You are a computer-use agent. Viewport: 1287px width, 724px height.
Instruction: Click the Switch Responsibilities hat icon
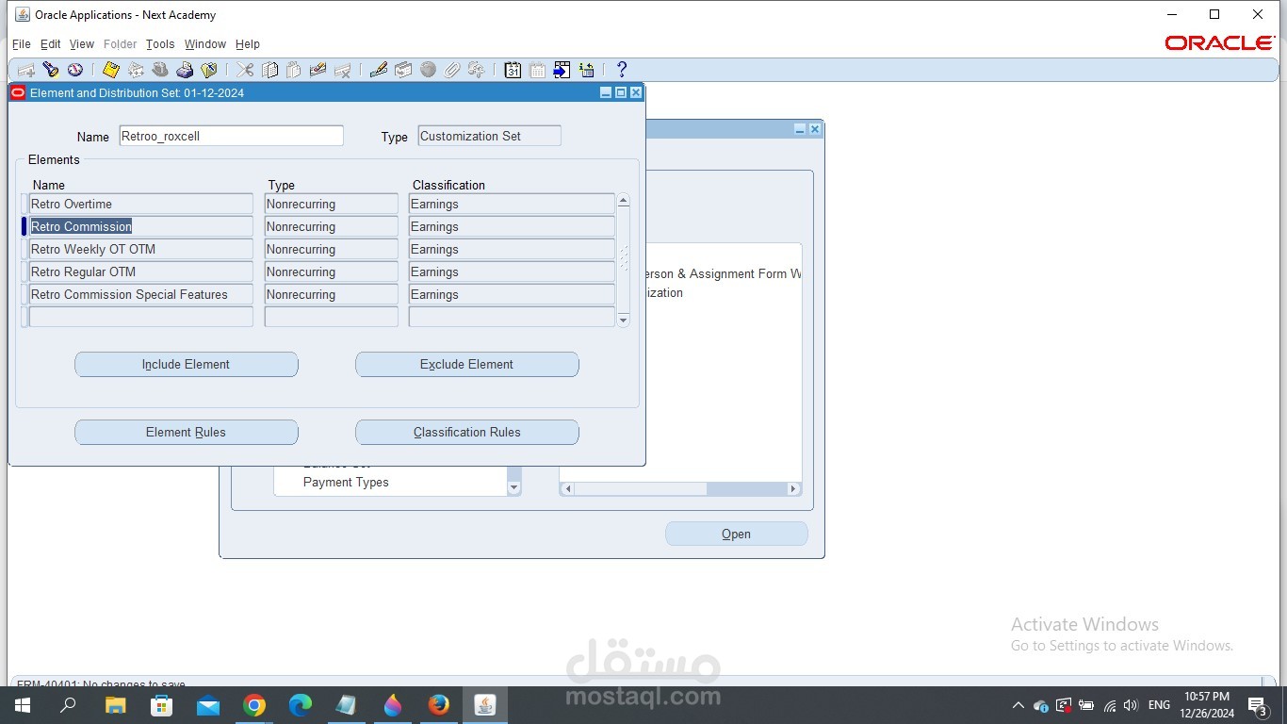point(160,70)
